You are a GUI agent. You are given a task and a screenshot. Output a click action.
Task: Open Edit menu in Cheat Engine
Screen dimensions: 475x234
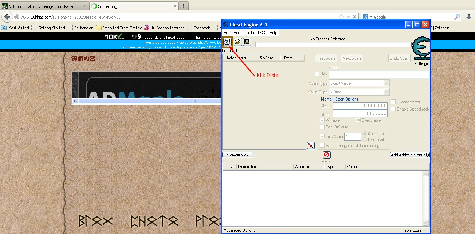click(x=237, y=33)
